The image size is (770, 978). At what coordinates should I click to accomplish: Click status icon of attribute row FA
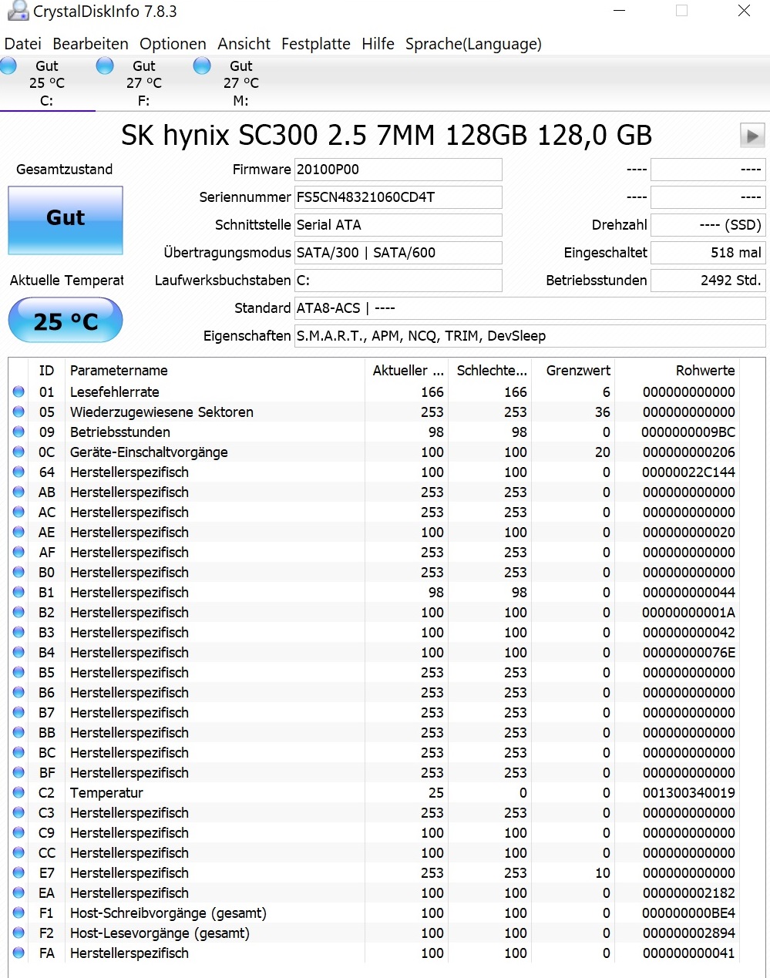tap(18, 953)
